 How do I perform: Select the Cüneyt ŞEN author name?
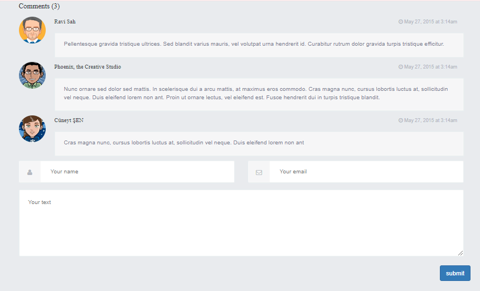click(x=69, y=120)
